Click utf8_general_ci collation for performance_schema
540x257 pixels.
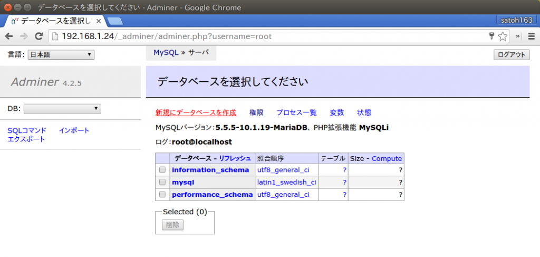283,195
